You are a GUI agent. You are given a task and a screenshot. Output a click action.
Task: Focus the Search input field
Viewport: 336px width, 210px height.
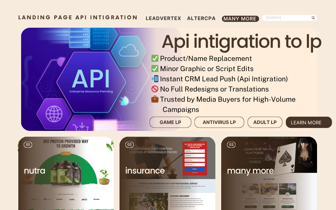[x=289, y=18]
